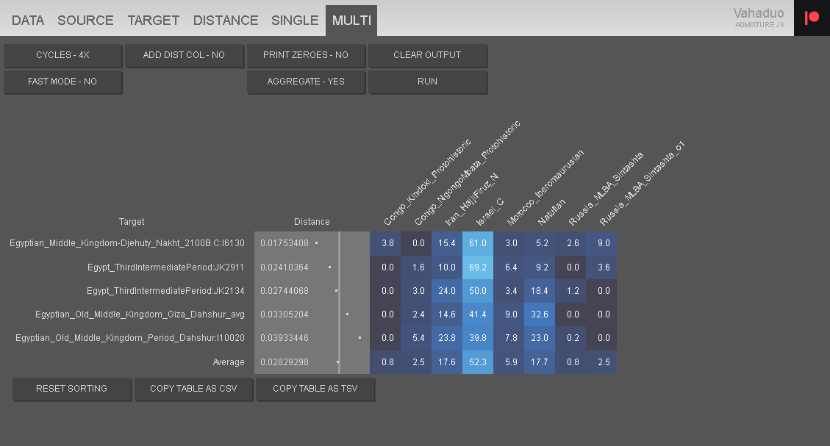Click the 52.3 average Israel_C cell
Viewport: 830px width, 446px height.
click(477, 362)
